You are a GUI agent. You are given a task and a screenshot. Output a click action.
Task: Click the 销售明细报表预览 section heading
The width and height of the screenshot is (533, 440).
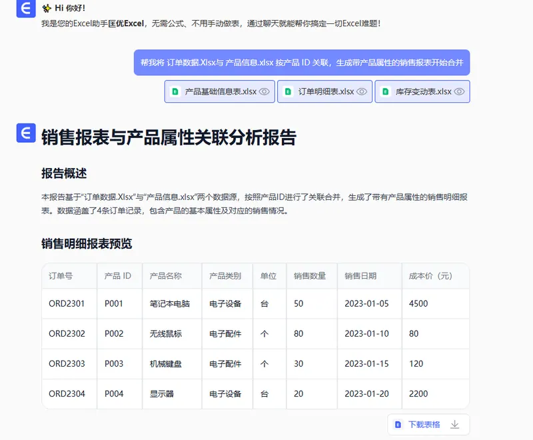pyautogui.click(x=87, y=244)
